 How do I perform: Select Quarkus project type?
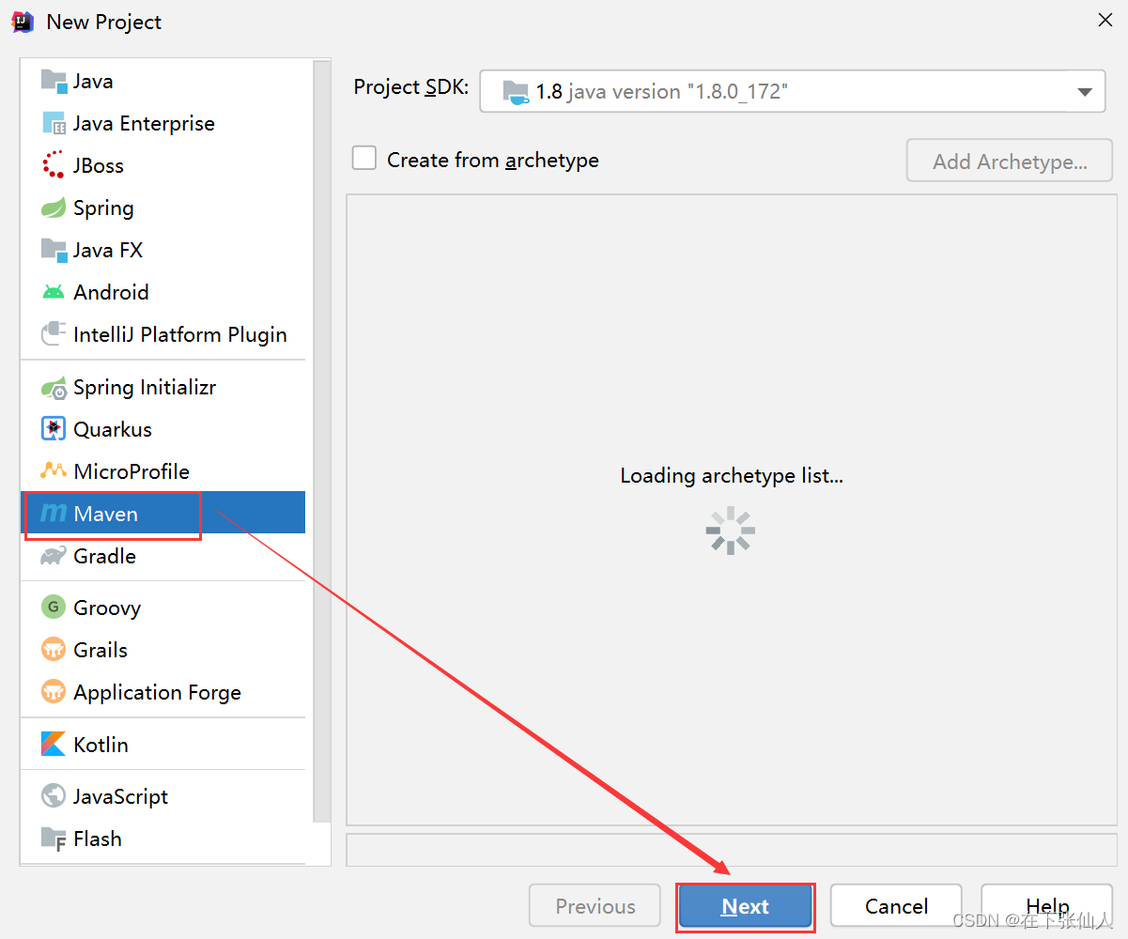(113, 429)
